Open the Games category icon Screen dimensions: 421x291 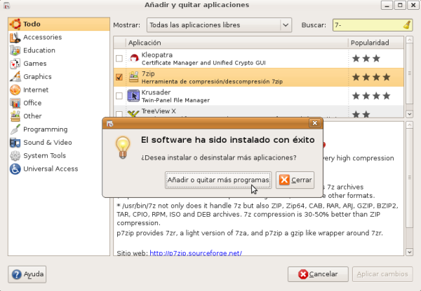click(x=15, y=64)
